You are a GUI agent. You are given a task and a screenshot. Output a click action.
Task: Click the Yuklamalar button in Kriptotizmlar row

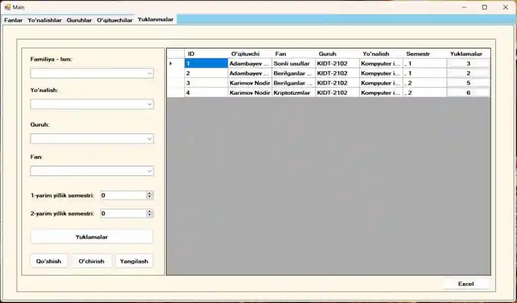[468, 93]
